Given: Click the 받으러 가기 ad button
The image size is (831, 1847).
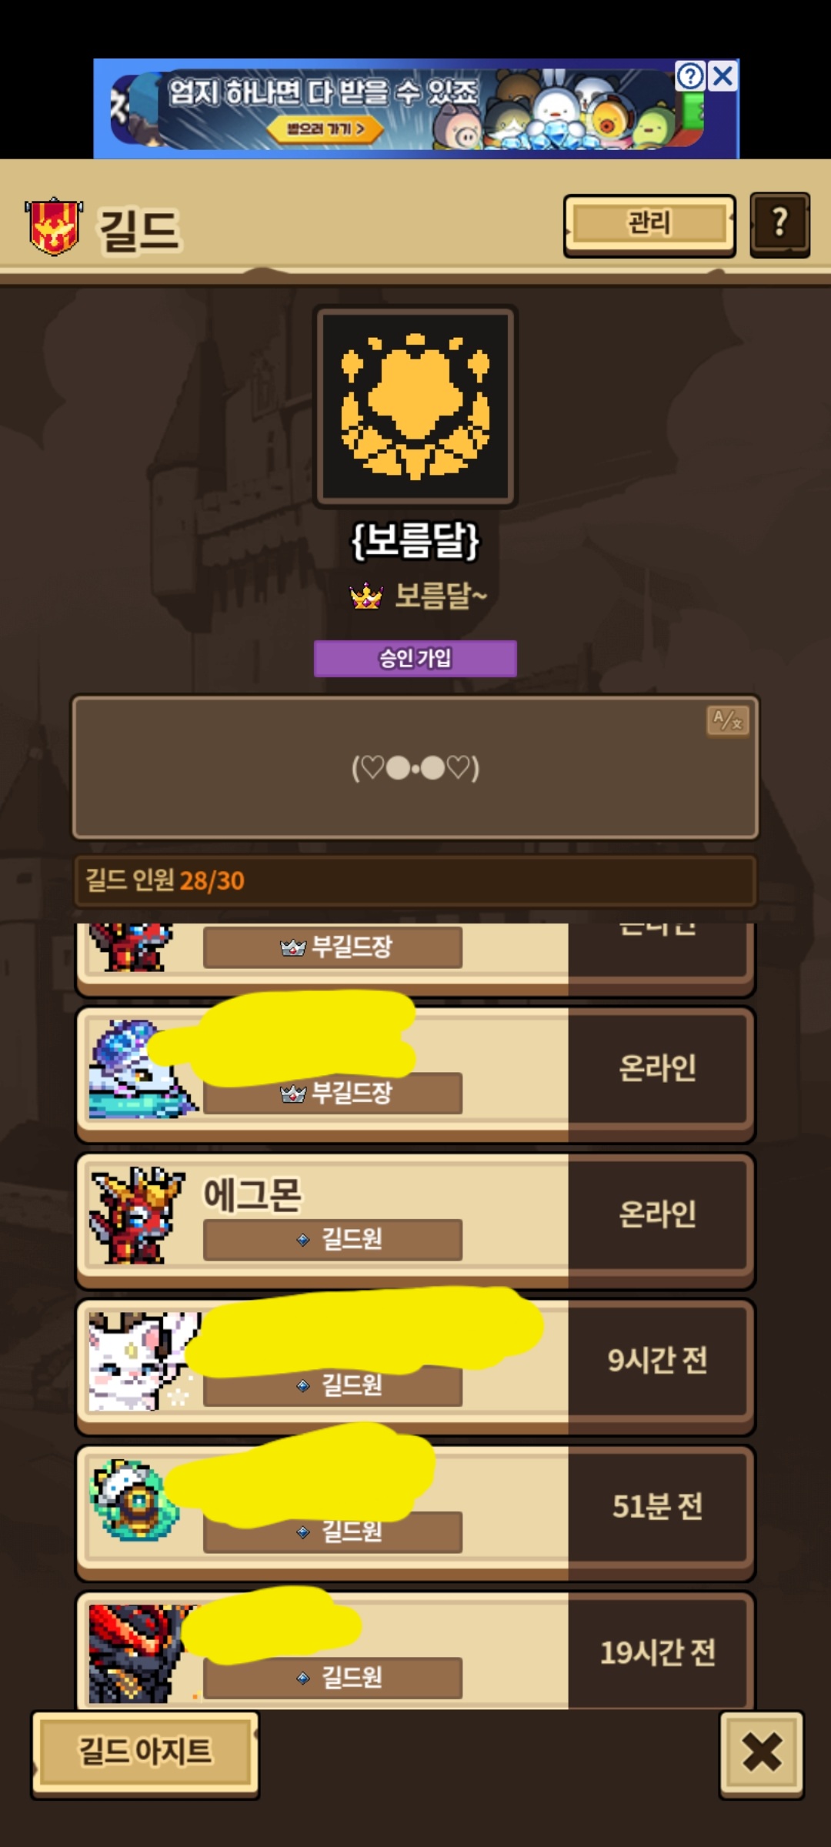Looking at the screenshot, I should (x=325, y=129).
